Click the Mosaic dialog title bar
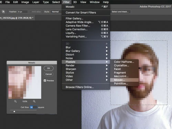This screenshot has height=129, width=172. (x=32, y=63)
